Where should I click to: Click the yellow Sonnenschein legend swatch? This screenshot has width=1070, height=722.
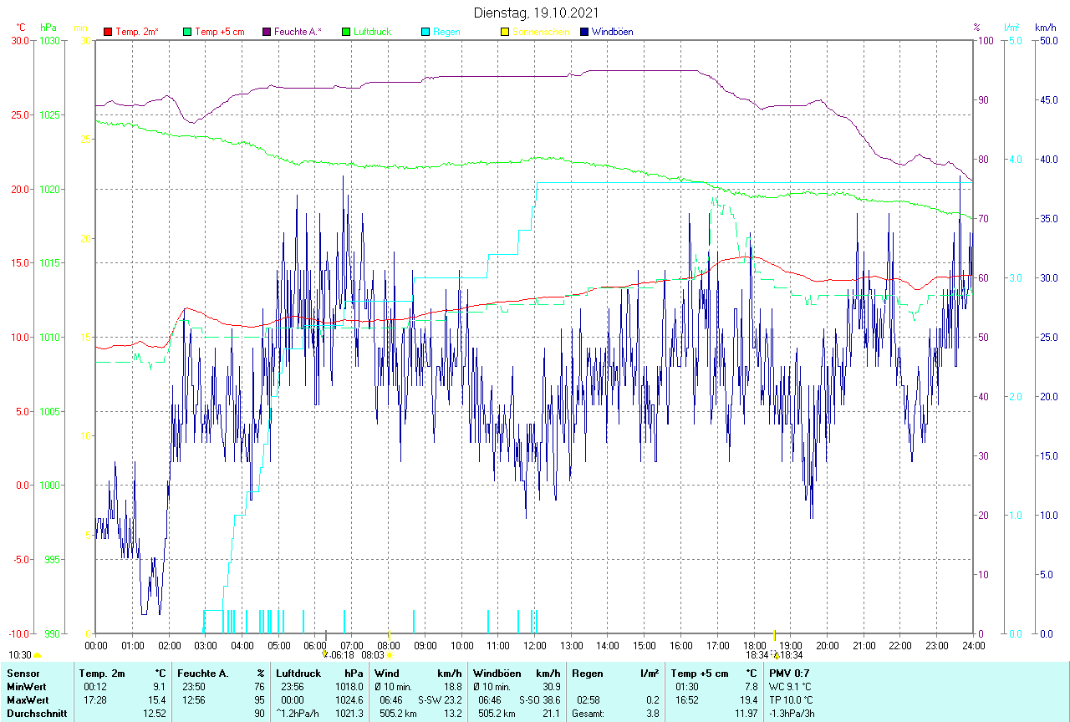[505, 32]
